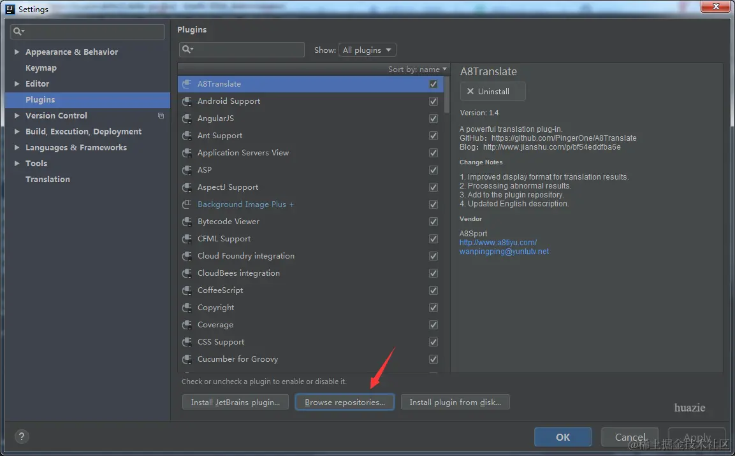This screenshot has height=456, width=735.
Task: Click the help question mark icon
Action: tap(22, 436)
